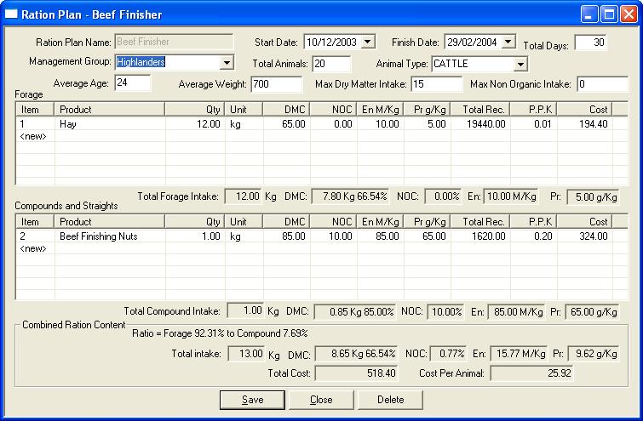
Task: Click item number 2 in Compounds table
Action: click(x=23, y=236)
